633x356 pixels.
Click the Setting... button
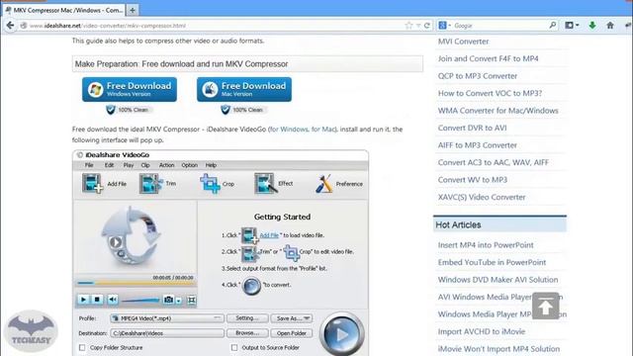click(x=247, y=318)
